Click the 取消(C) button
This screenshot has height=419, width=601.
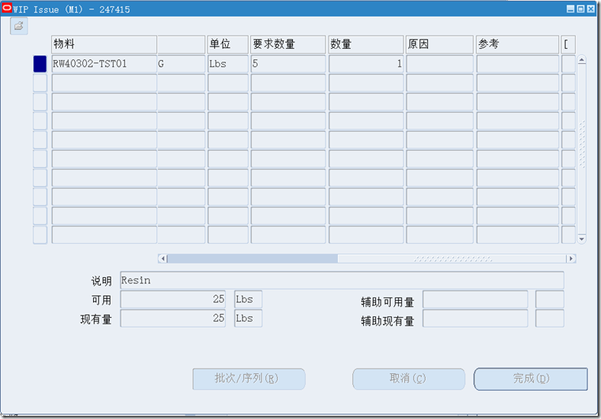408,380
